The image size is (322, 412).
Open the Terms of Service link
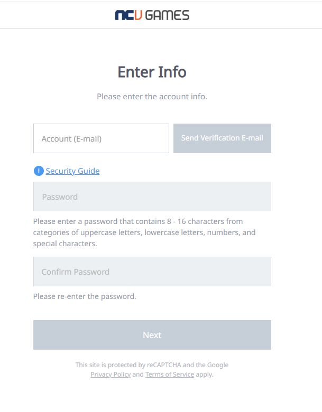pyautogui.click(x=170, y=374)
